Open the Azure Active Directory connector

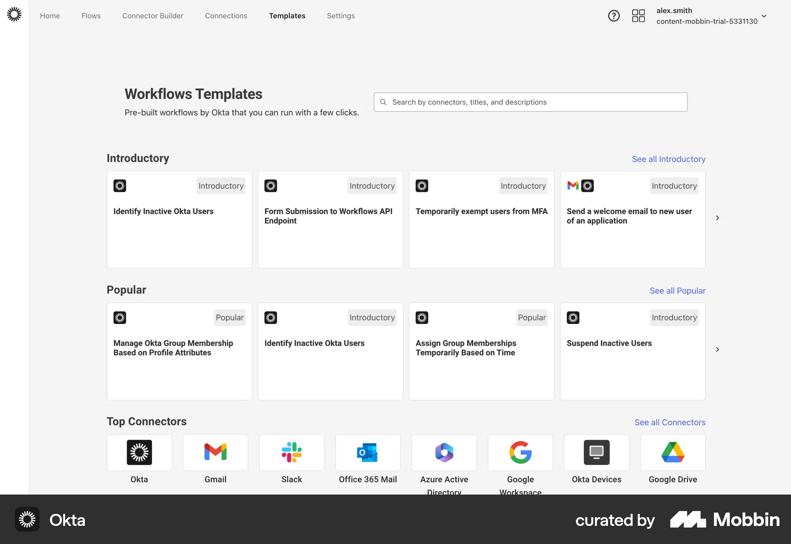444,453
